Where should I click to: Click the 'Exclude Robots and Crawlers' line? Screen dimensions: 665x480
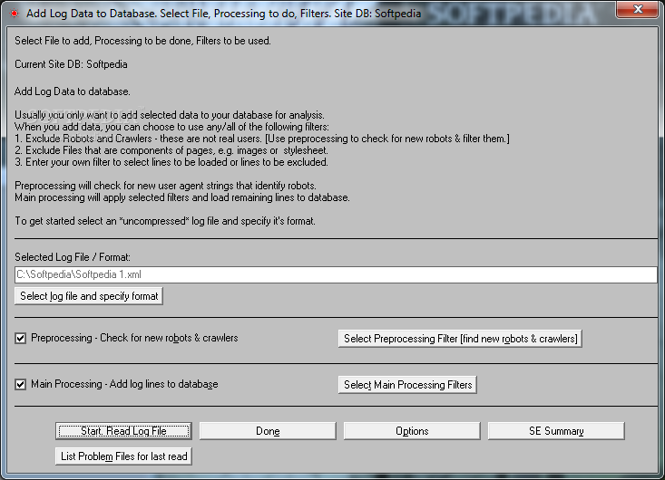click(x=262, y=139)
